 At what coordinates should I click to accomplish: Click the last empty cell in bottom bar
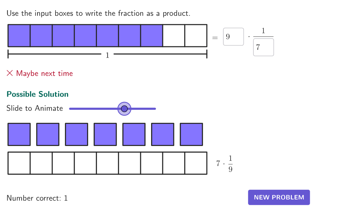tap(196, 163)
